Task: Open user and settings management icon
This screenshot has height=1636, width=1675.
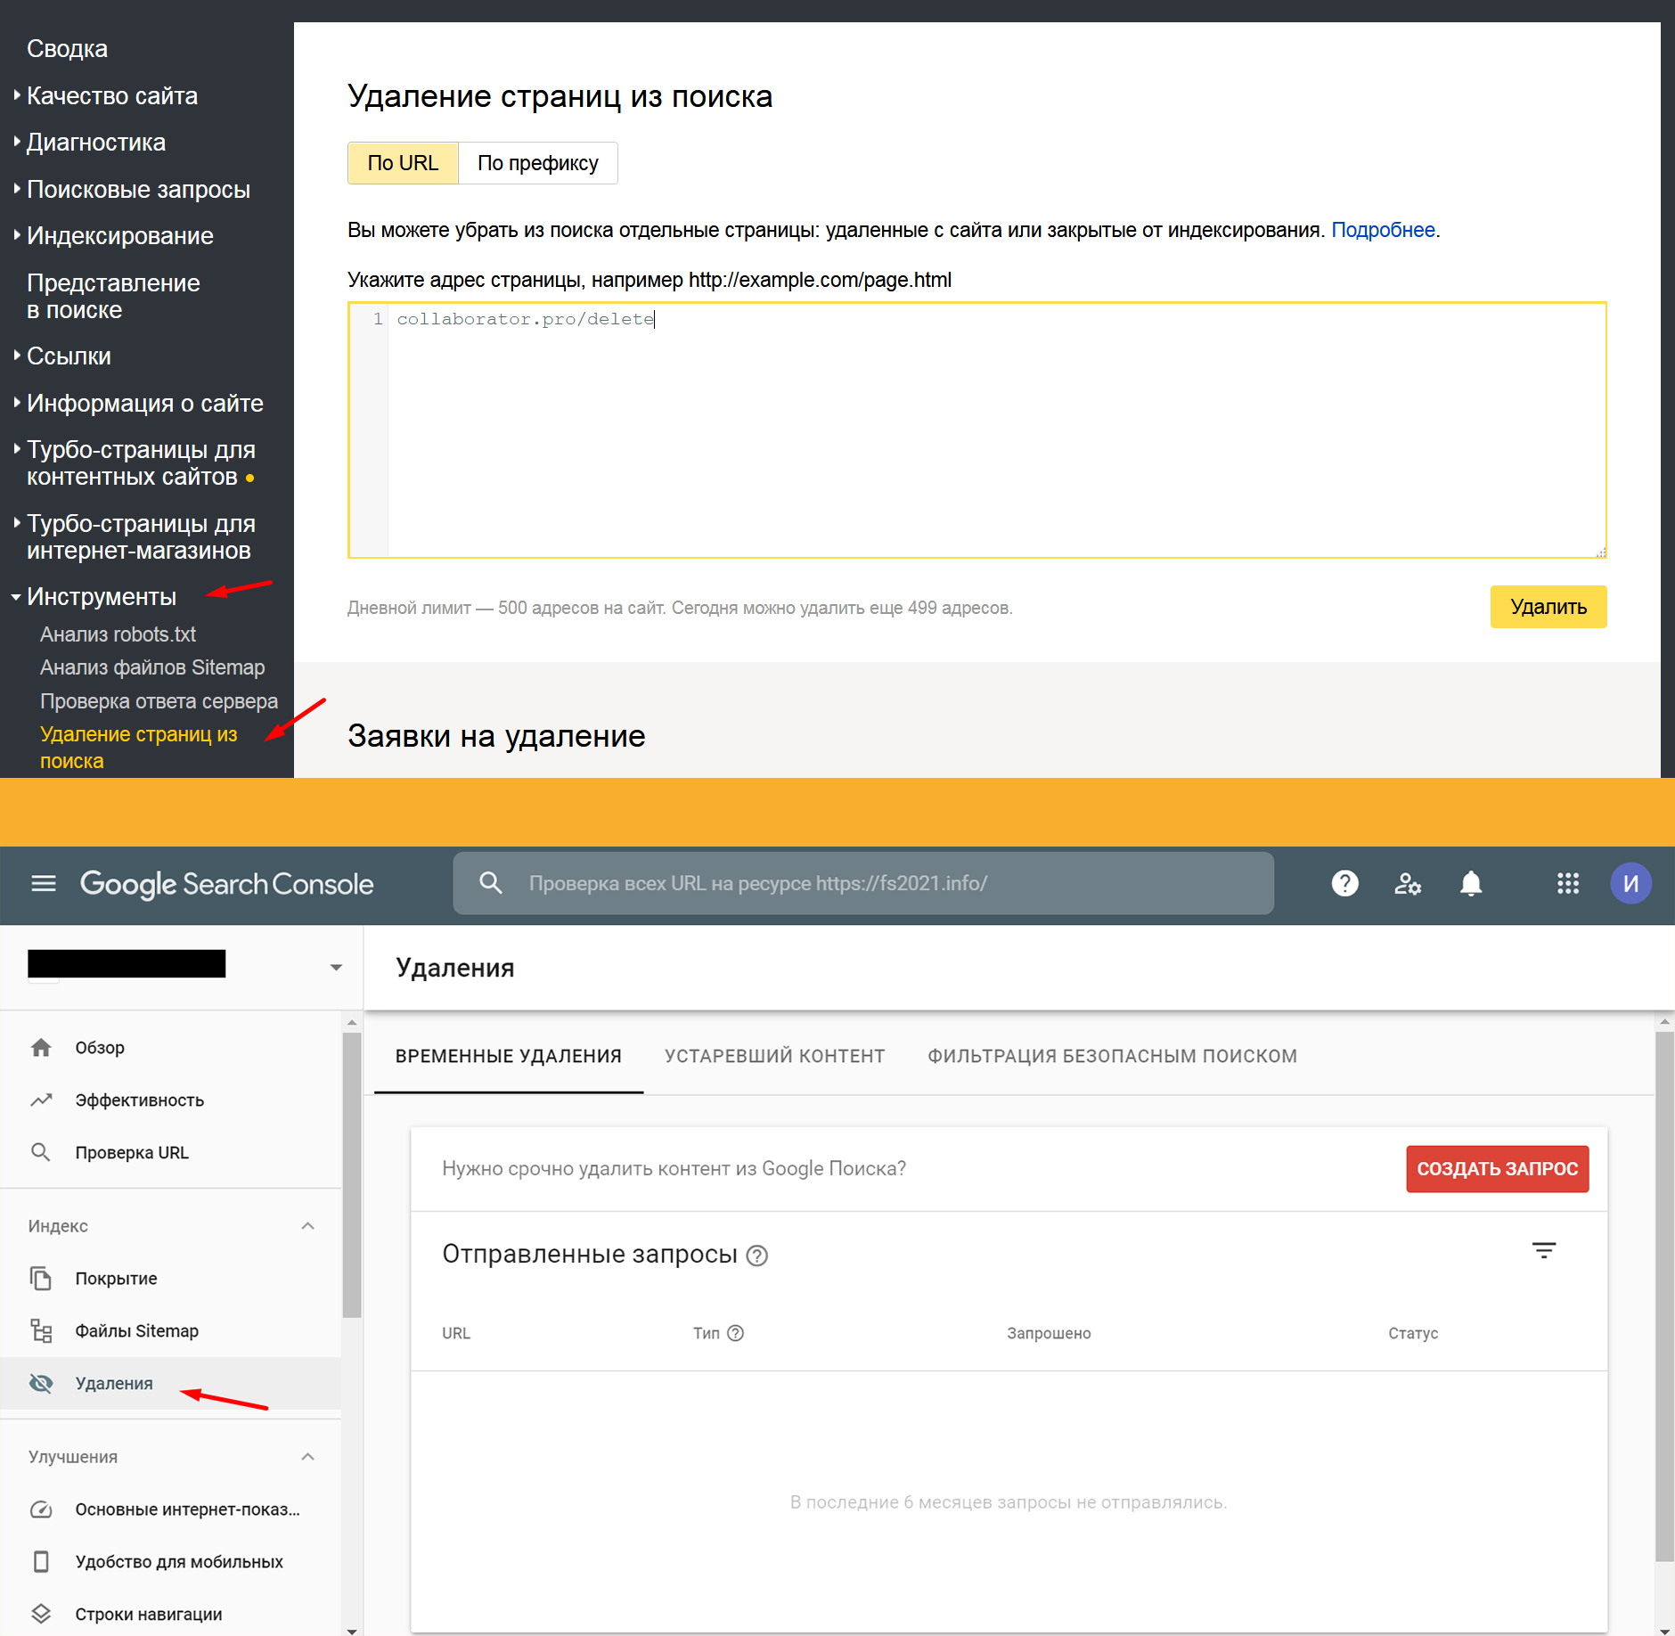Action: [1407, 883]
